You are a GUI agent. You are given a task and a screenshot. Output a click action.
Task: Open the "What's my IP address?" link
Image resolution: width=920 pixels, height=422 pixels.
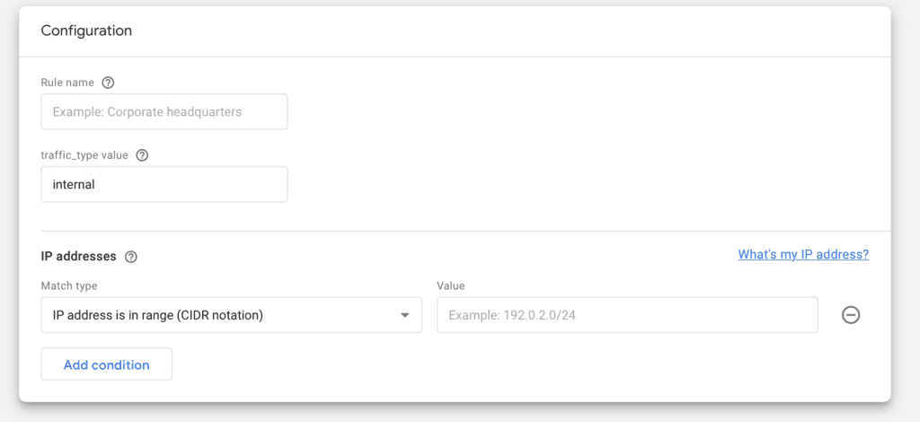tap(803, 254)
